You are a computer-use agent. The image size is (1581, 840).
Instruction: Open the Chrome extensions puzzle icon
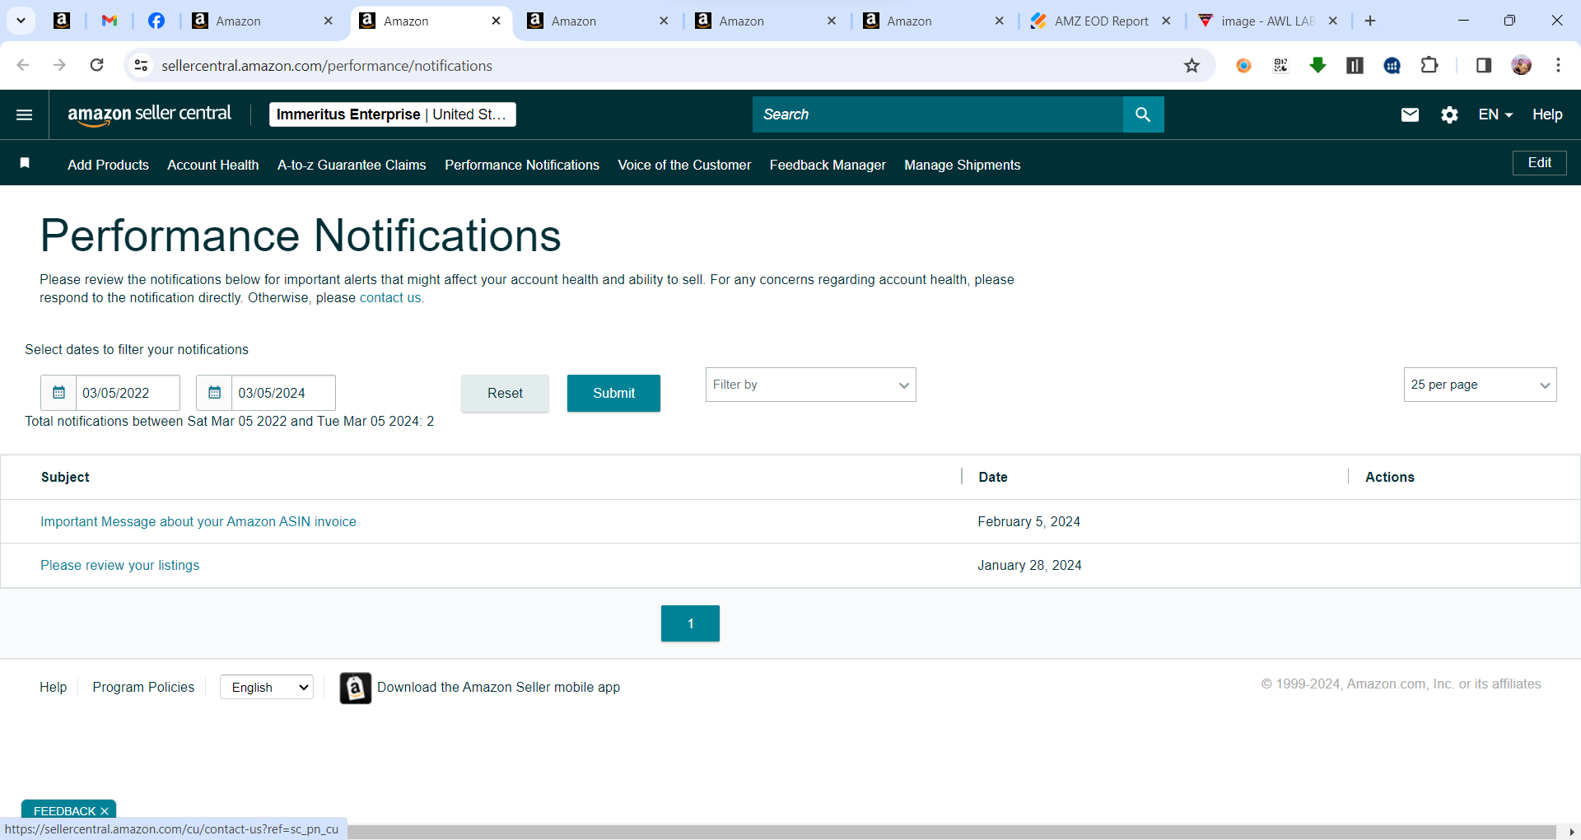(x=1429, y=65)
